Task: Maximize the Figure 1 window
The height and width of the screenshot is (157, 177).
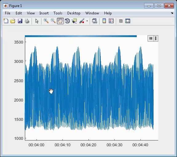Action: 159,6
